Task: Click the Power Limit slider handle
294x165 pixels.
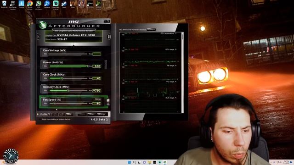Action: 87,66
